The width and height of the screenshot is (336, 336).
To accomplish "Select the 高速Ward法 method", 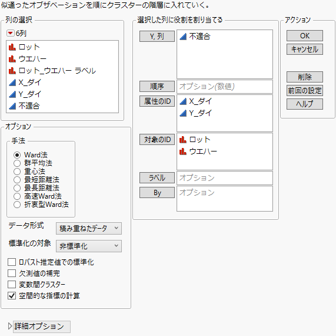I will [17, 196].
